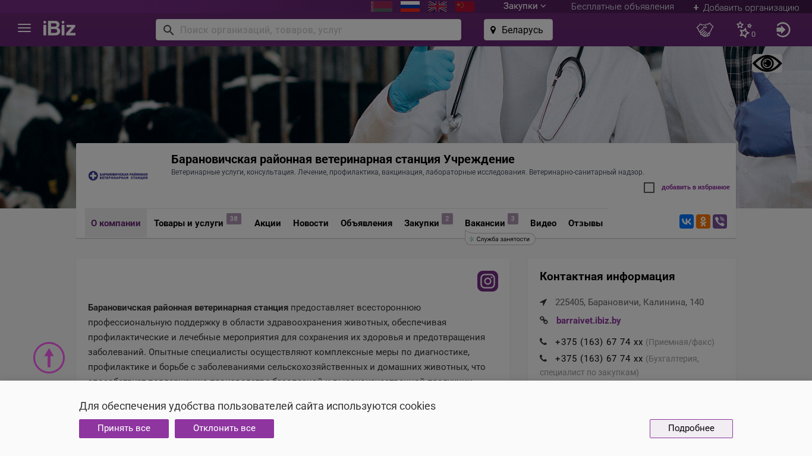
Task: Open the Беларусь region selector
Action: pyautogui.click(x=518, y=30)
